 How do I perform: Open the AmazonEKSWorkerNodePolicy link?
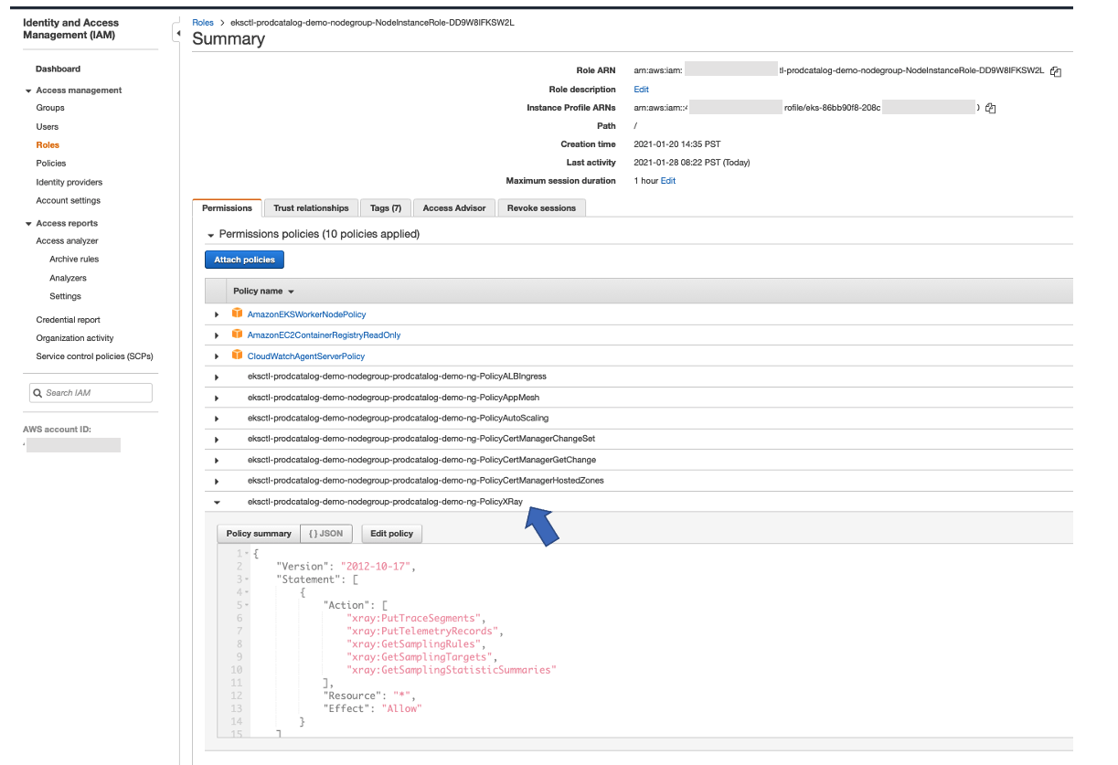point(306,314)
